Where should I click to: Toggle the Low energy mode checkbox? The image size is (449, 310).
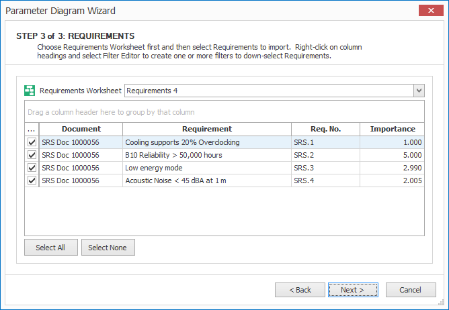pyautogui.click(x=32, y=168)
